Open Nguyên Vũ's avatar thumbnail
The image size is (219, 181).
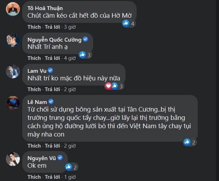[x=13, y=159]
